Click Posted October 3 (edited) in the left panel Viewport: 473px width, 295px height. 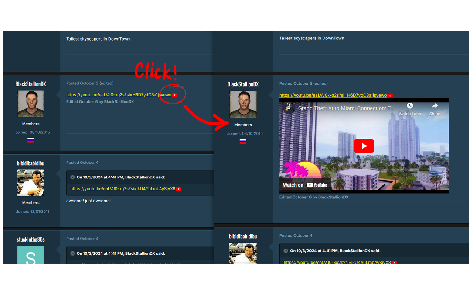(x=90, y=83)
